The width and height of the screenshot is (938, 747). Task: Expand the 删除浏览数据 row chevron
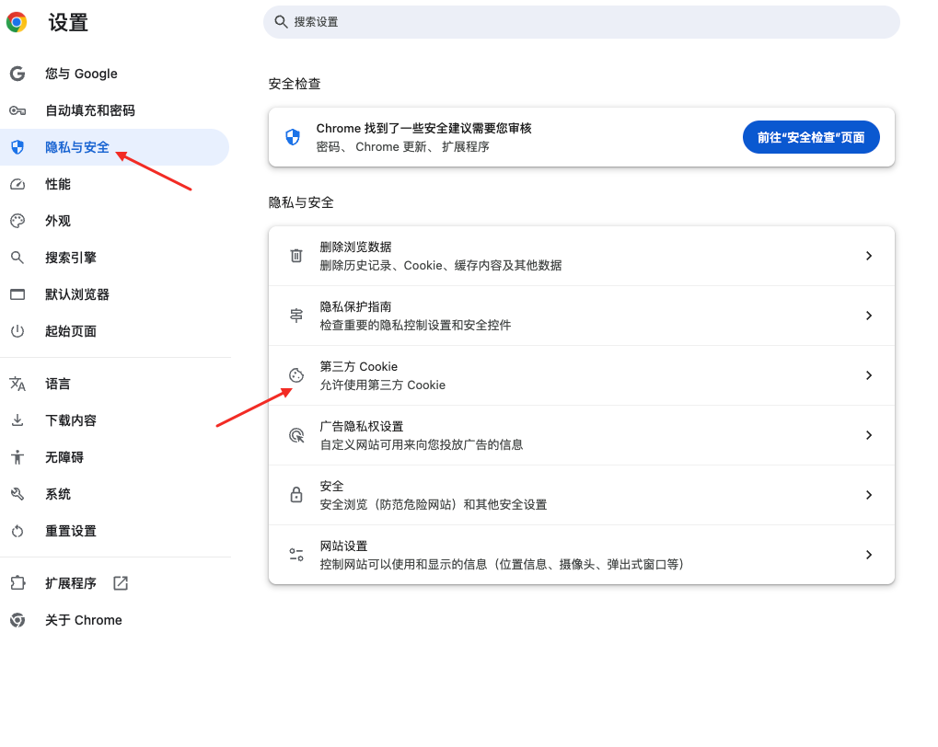(x=868, y=255)
